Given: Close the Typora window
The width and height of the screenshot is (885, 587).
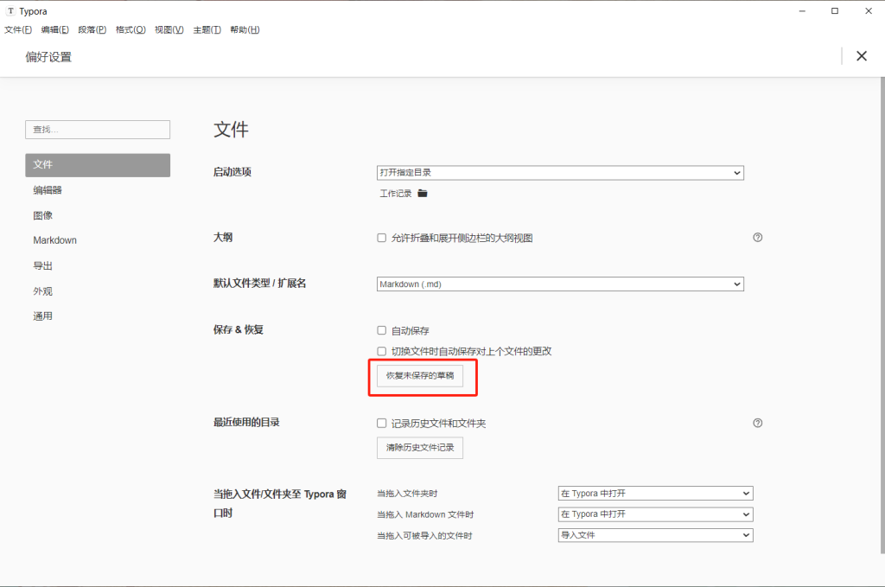Looking at the screenshot, I should (868, 10).
